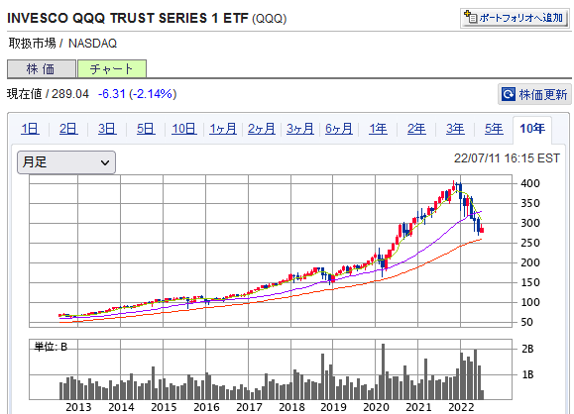
Task: Show the 10日 chart range
Action: pos(184,129)
